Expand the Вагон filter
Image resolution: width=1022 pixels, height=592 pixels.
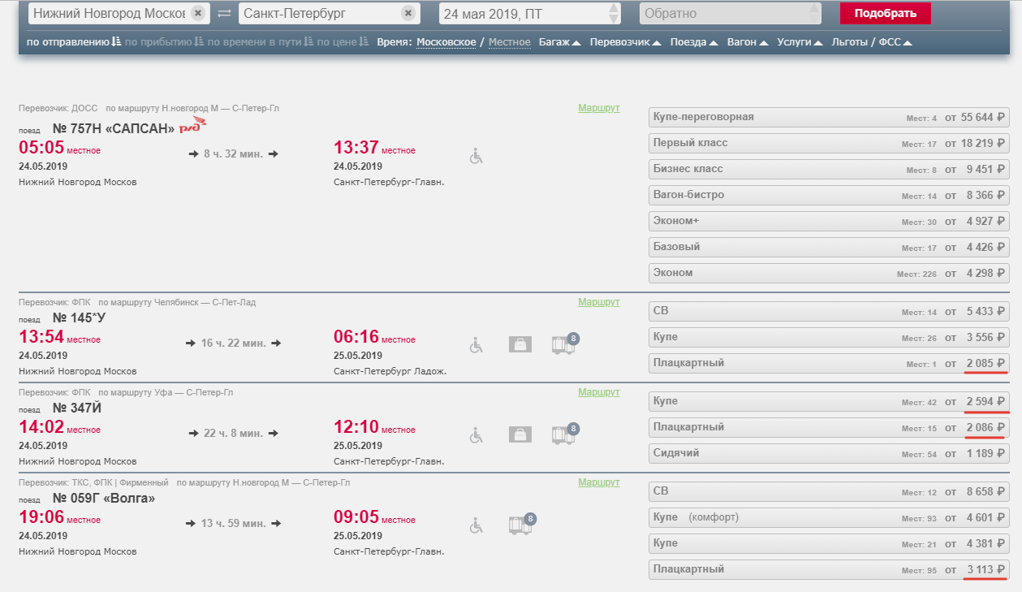point(748,42)
